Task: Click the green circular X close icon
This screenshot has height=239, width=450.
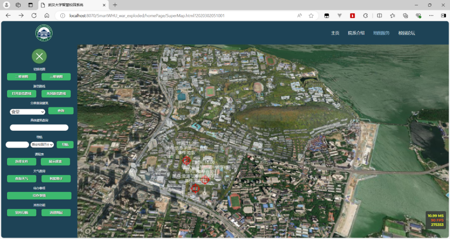Action: tap(39, 56)
